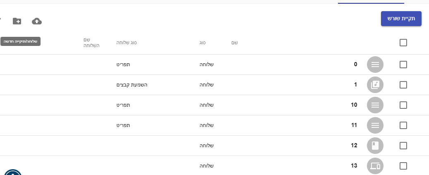The height and width of the screenshot is (175, 429).
Task: Check the checkbox for extension 0
Action: [x=403, y=65]
